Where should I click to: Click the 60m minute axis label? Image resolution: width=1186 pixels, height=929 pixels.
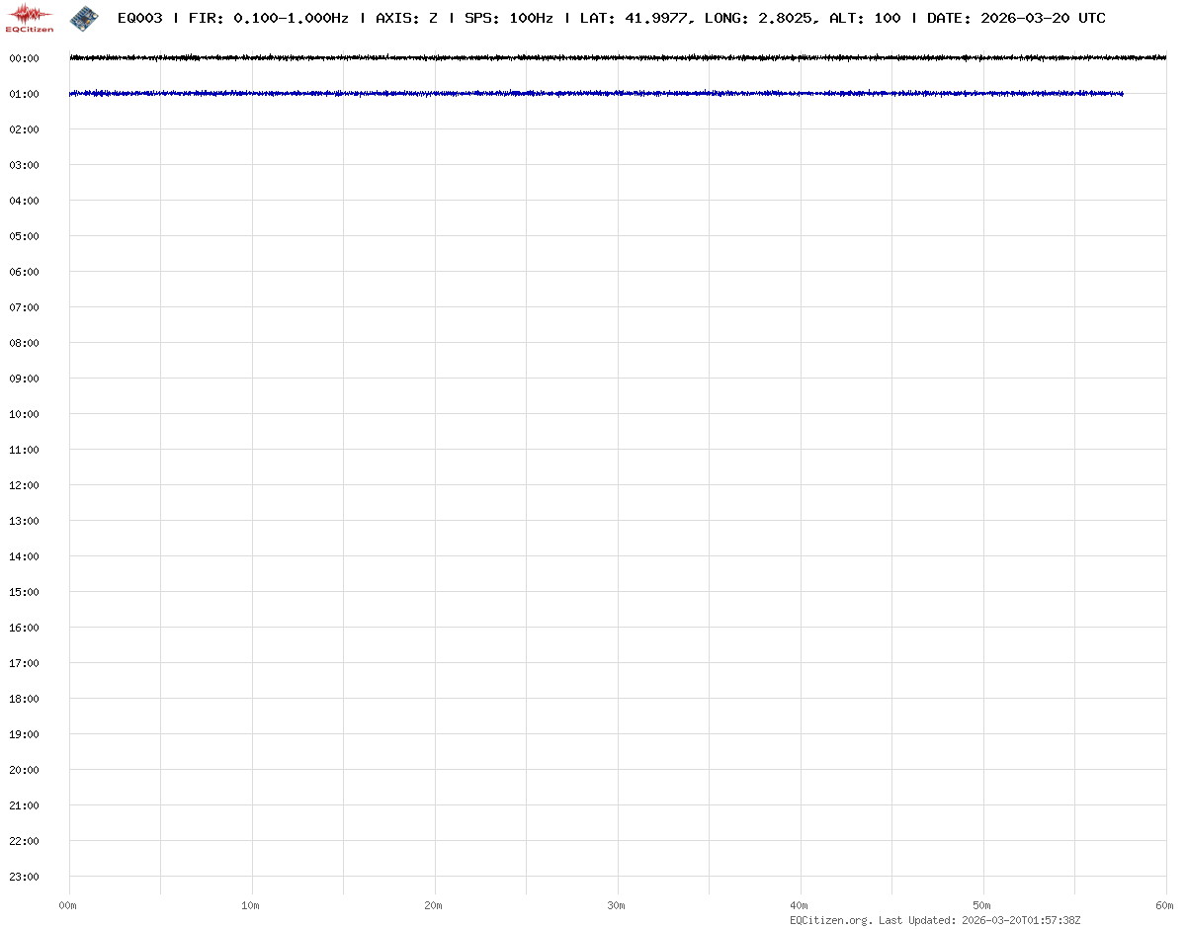[x=1166, y=905]
